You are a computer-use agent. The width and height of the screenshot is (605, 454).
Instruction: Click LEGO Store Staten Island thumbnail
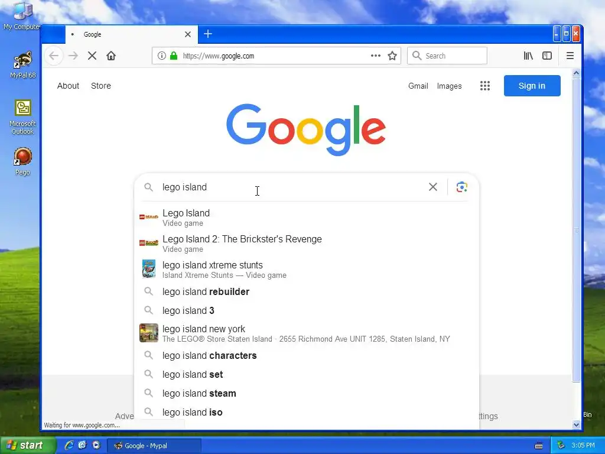[148, 333]
